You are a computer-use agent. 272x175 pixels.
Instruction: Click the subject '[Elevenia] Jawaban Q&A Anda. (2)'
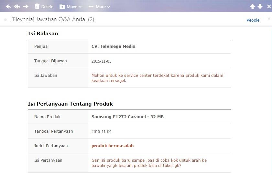pos(53,19)
